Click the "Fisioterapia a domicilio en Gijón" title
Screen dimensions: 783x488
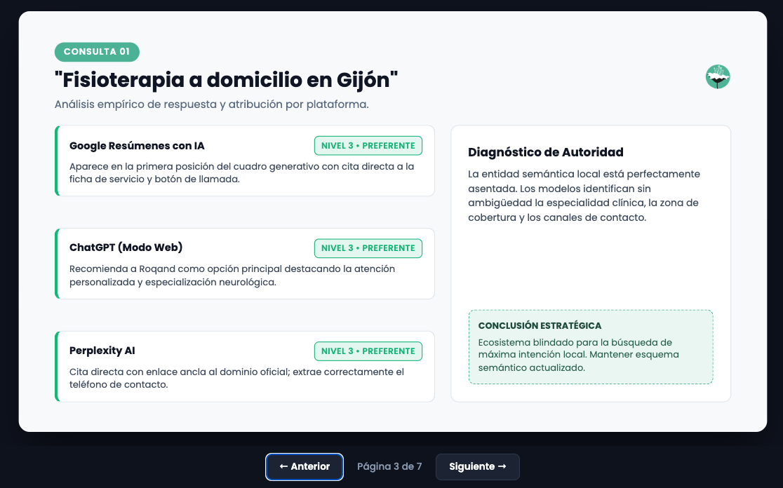(226, 80)
